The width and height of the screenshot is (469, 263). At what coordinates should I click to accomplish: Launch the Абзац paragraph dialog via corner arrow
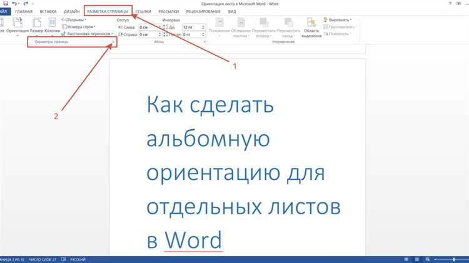[x=204, y=42]
